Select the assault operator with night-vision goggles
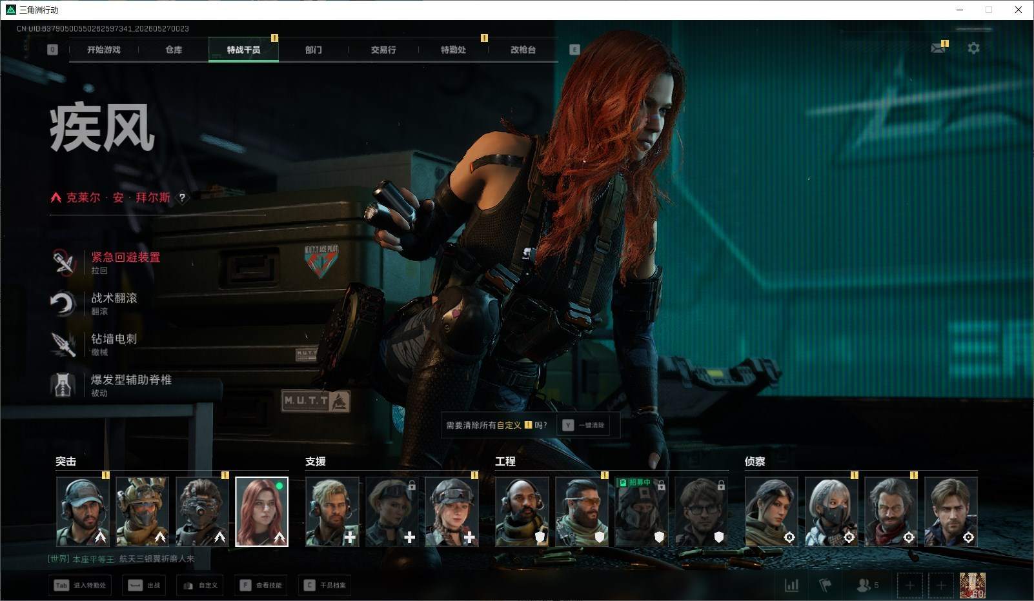This screenshot has height=601, width=1034. tap(202, 511)
